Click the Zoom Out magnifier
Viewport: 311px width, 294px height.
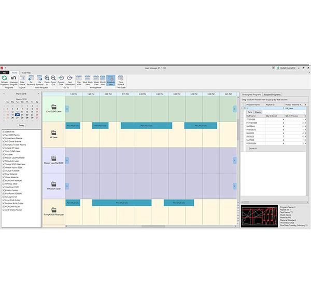pos(53,78)
